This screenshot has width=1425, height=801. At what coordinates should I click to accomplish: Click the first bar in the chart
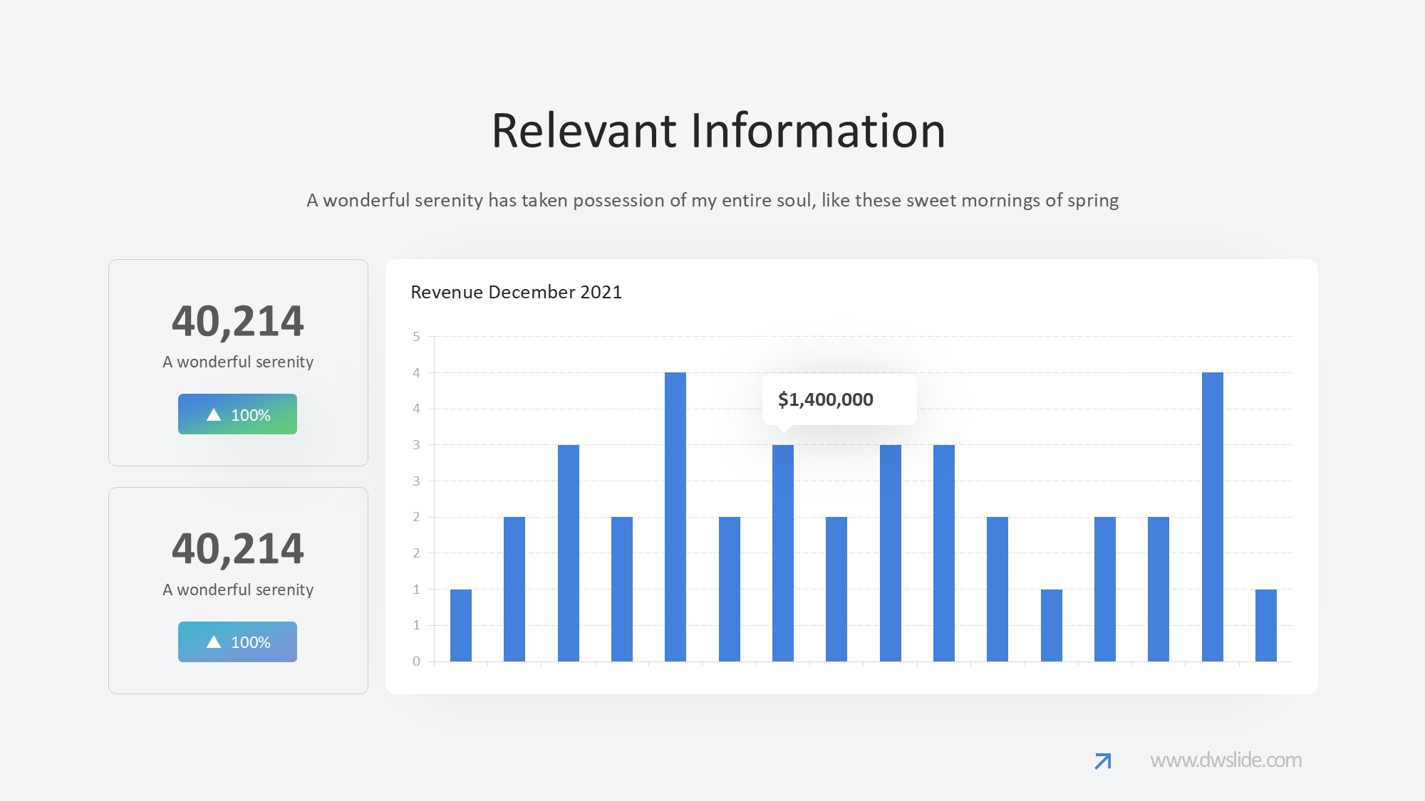coord(460,625)
